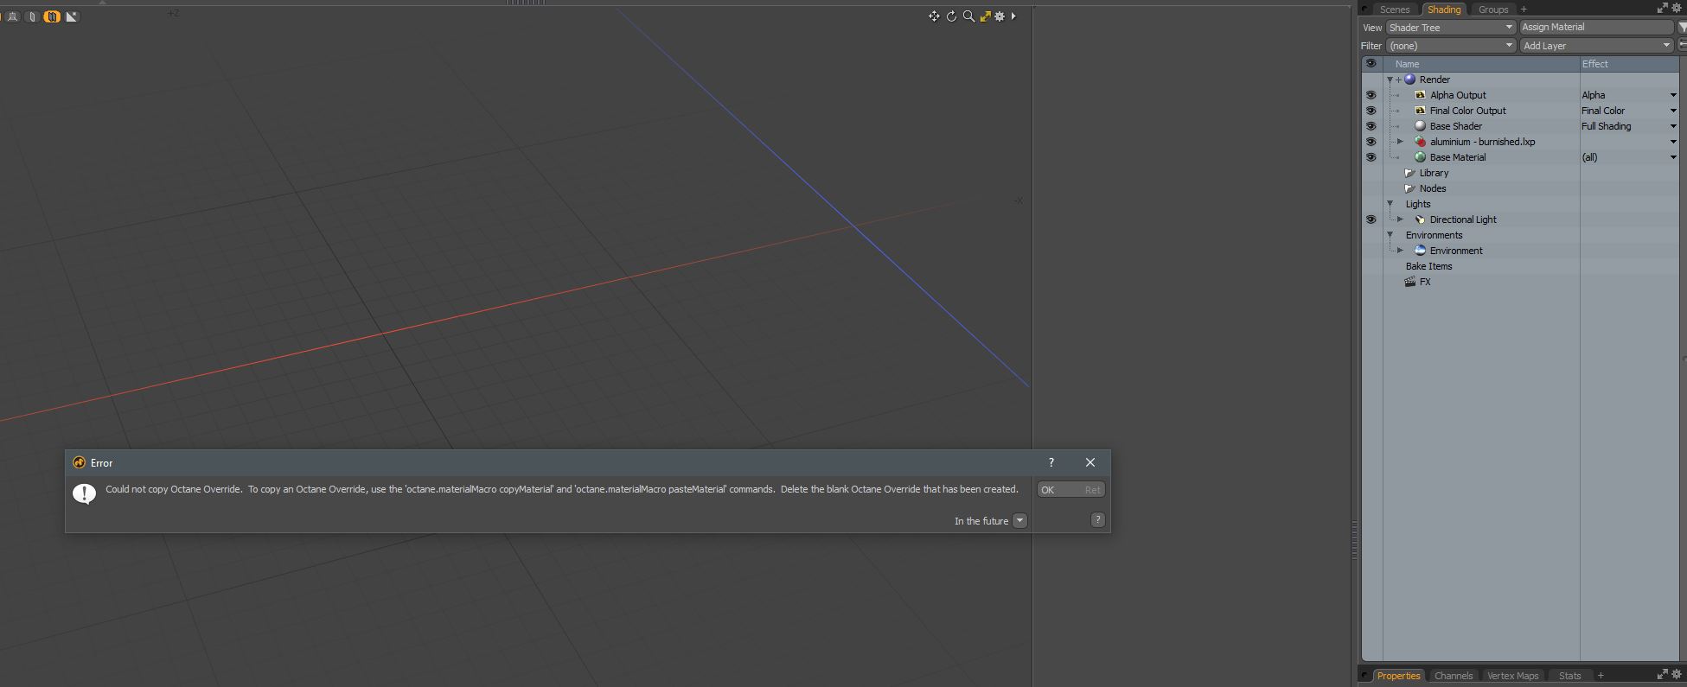This screenshot has height=687, width=1687.
Task: Open Full Shading effect dropdown arrow
Action: click(x=1673, y=126)
